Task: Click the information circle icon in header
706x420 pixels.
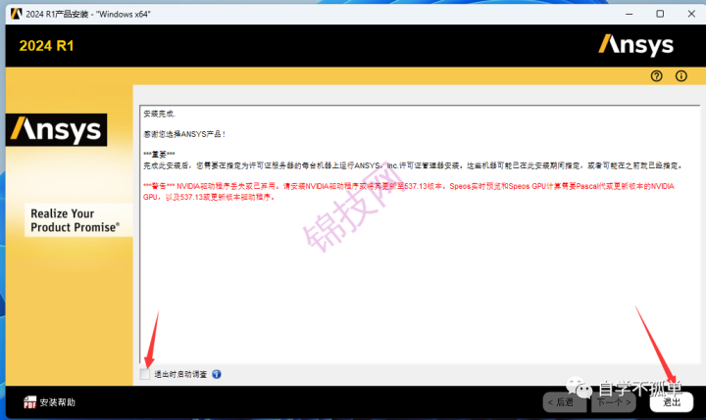Action: click(681, 76)
